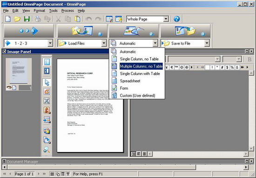Image resolution: width=256 pixels, height=178 pixels.
Task: Open the View menu
Action: 26,11
